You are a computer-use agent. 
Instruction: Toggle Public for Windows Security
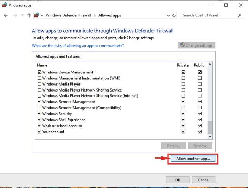(x=199, y=114)
